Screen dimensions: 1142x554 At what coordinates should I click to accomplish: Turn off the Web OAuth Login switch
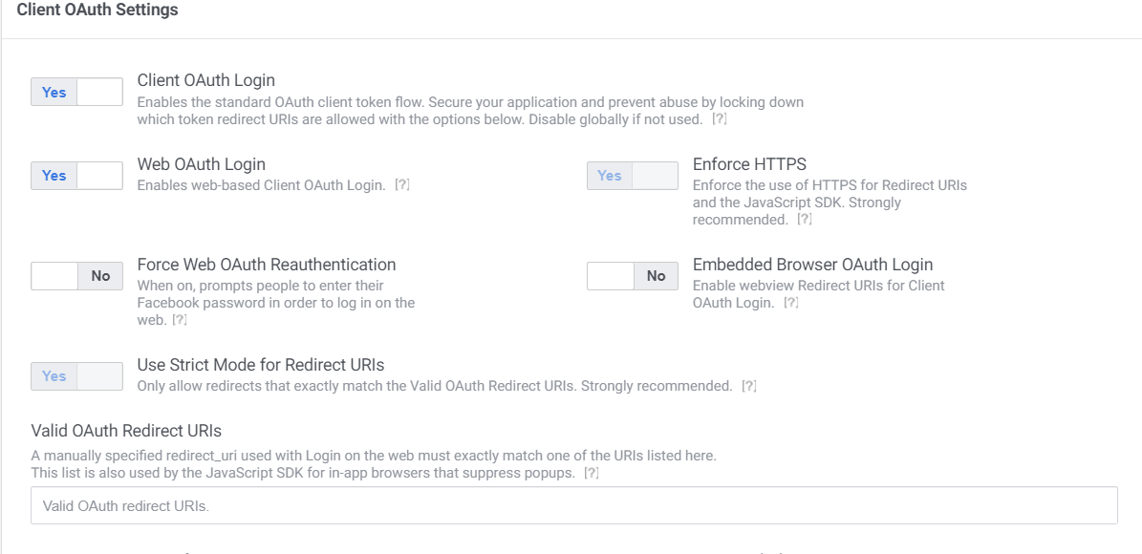(77, 176)
